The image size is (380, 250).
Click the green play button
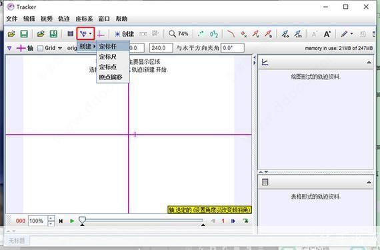(x=72, y=221)
